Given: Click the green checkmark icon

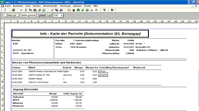Looking at the screenshot, I should [x=83, y=10].
